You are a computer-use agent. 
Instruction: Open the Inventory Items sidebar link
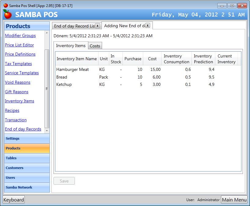20,101
